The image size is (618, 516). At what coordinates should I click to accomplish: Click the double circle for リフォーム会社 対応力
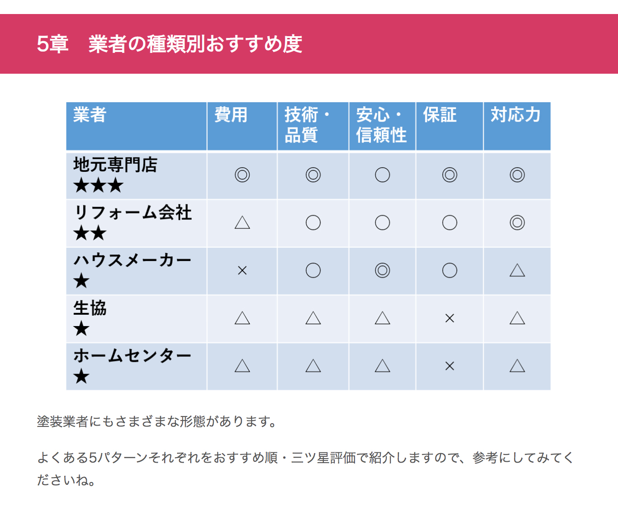point(517,222)
